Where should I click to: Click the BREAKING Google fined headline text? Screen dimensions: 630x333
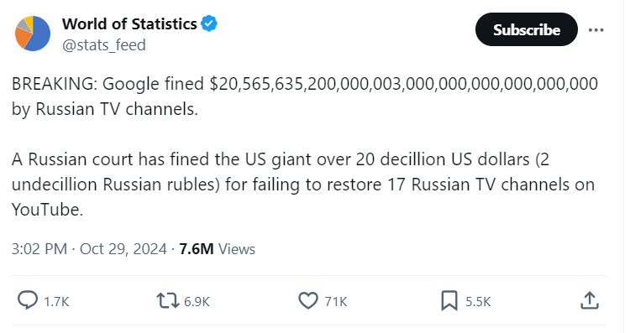coord(305,84)
